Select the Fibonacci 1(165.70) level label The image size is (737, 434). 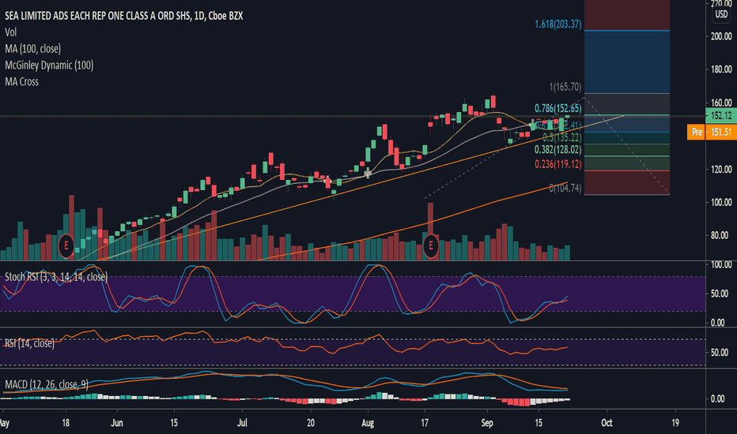[x=565, y=87]
